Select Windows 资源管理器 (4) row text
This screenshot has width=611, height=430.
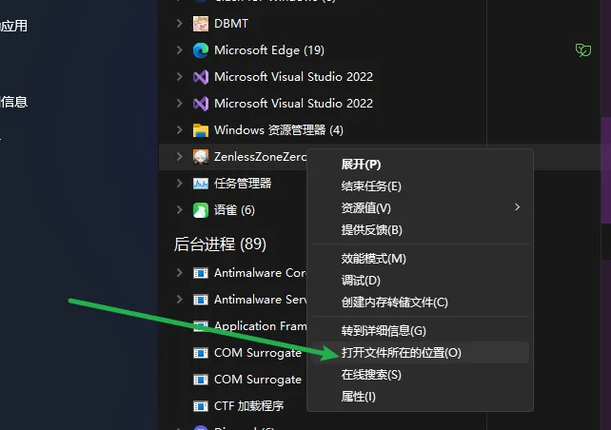[279, 130]
